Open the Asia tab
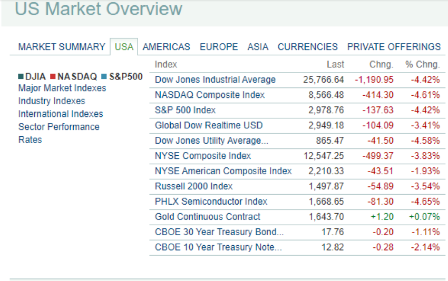This screenshot has width=448, height=281. click(x=258, y=47)
